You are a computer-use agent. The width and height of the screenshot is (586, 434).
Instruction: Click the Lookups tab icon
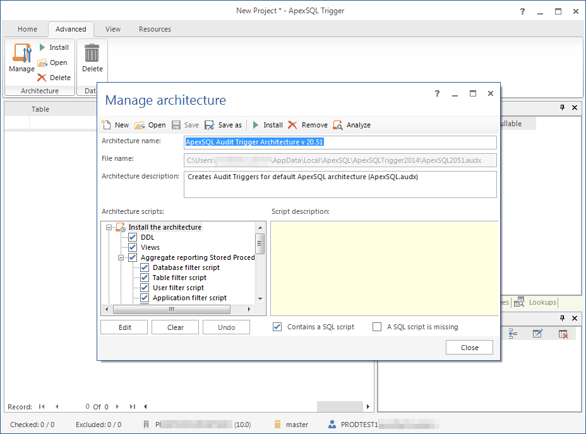pyautogui.click(x=519, y=302)
